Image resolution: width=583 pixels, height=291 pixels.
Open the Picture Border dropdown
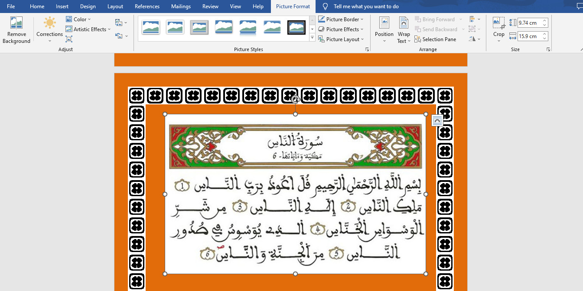tap(341, 19)
